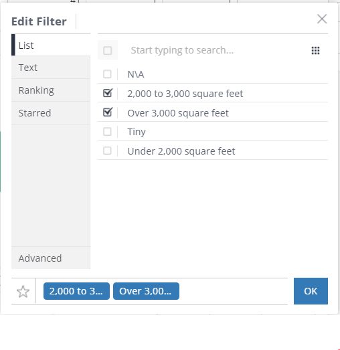Star this filter with the star icon
Screen dimensions: 340x350
coord(23,291)
